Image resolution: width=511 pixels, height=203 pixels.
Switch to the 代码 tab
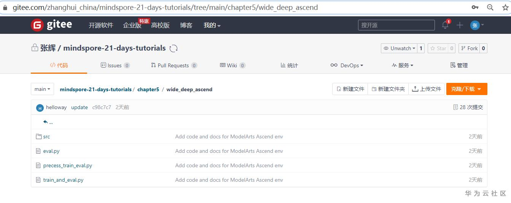[x=59, y=65]
